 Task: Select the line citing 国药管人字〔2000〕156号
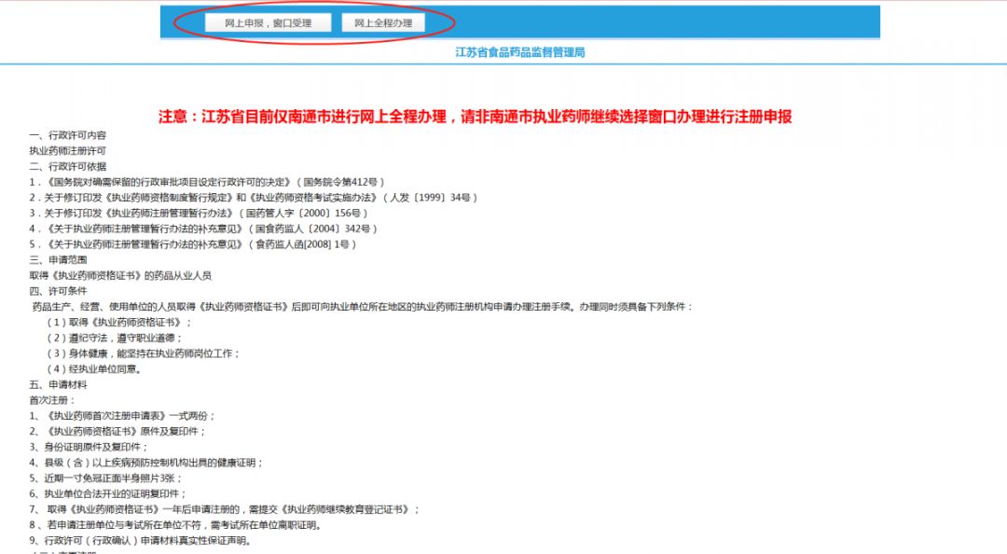coord(196,213)
